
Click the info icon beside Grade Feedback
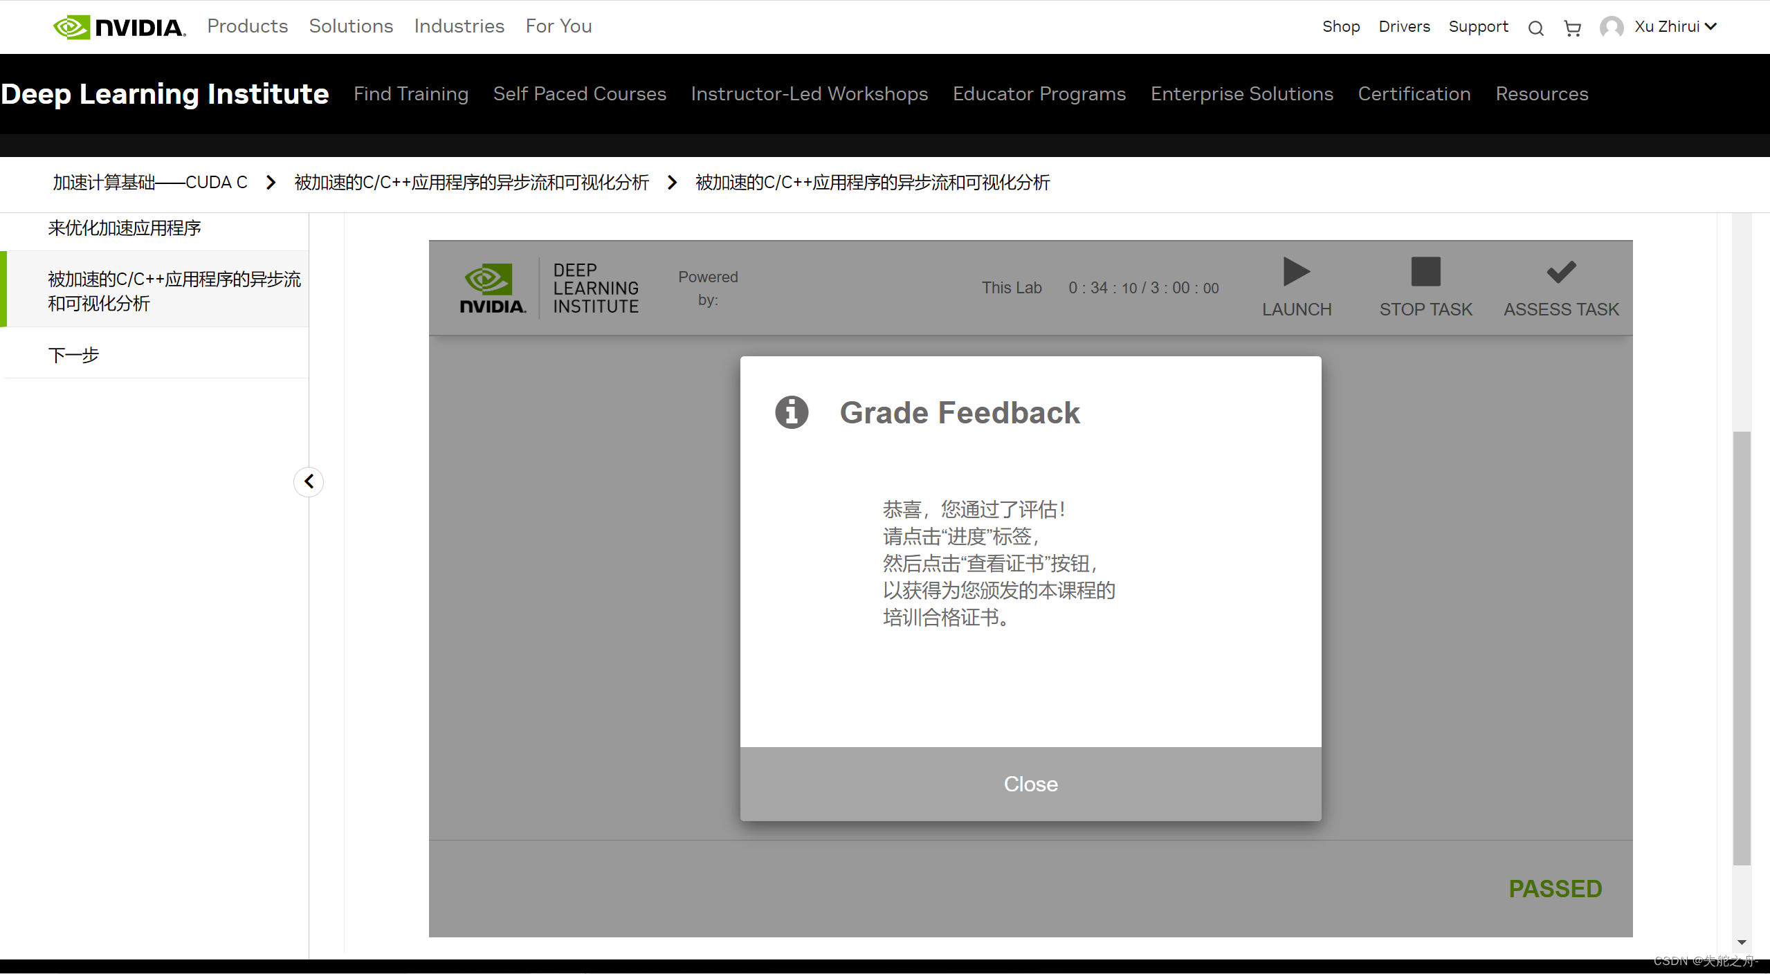pos(792,412)
